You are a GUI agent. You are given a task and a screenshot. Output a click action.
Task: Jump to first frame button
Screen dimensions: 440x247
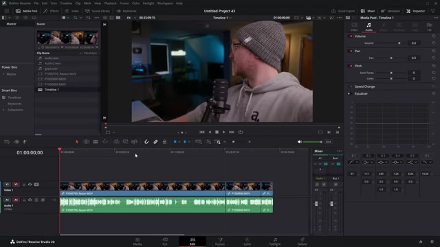pyautogui.click(x=201, y=132)
